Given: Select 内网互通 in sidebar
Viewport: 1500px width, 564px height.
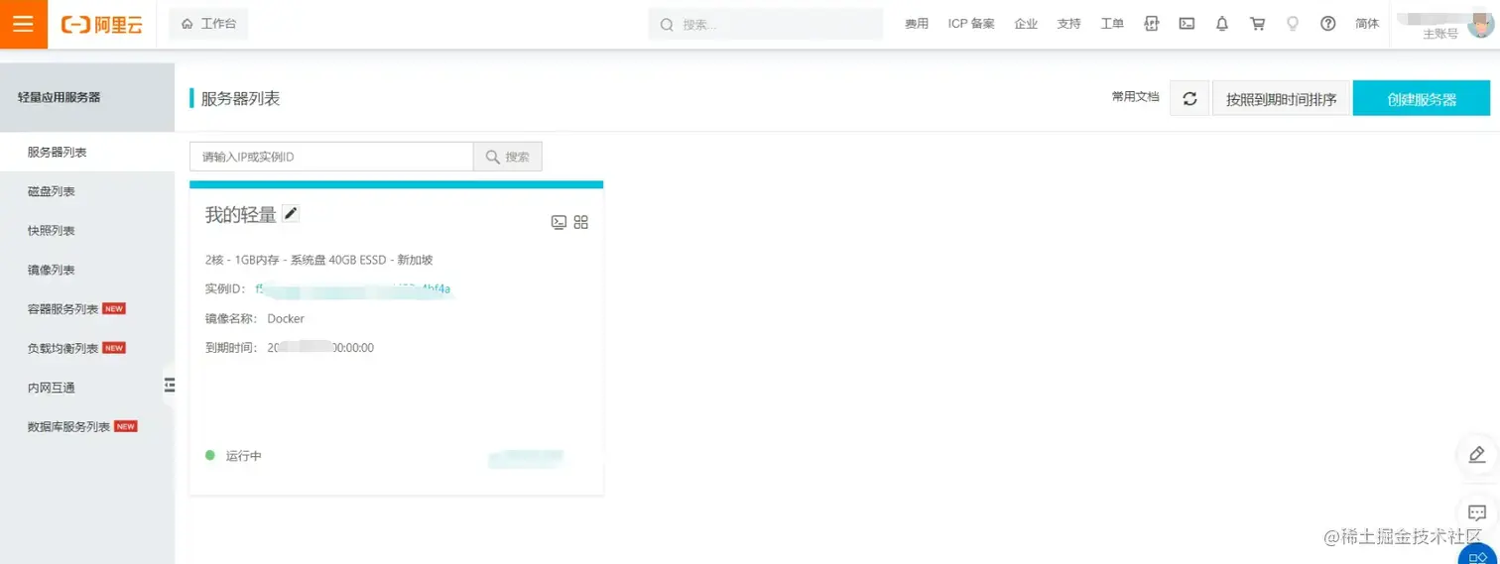Looking at the screenshot, I should coord(87,388).
